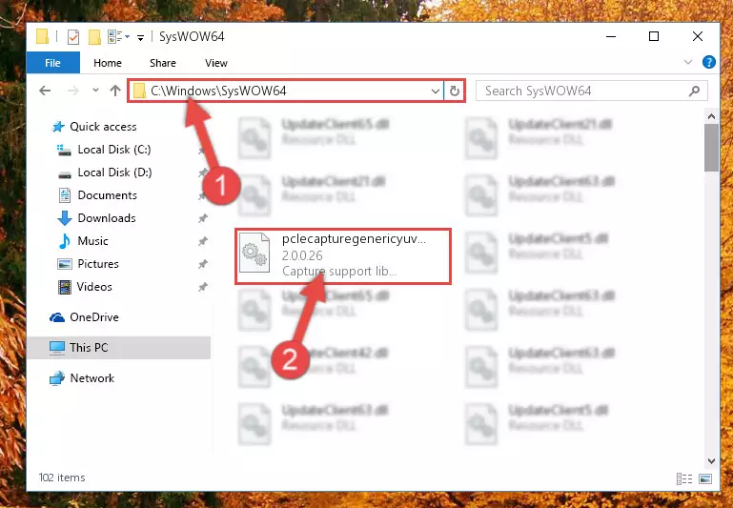
Task: Click the pin icon next to Pictures
Action: point(202,264)
